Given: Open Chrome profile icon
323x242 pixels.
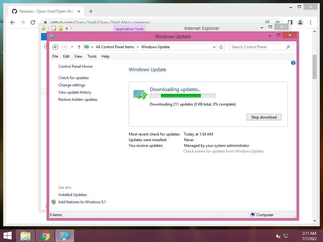Looking at the screenshot, I should (300, 22).
